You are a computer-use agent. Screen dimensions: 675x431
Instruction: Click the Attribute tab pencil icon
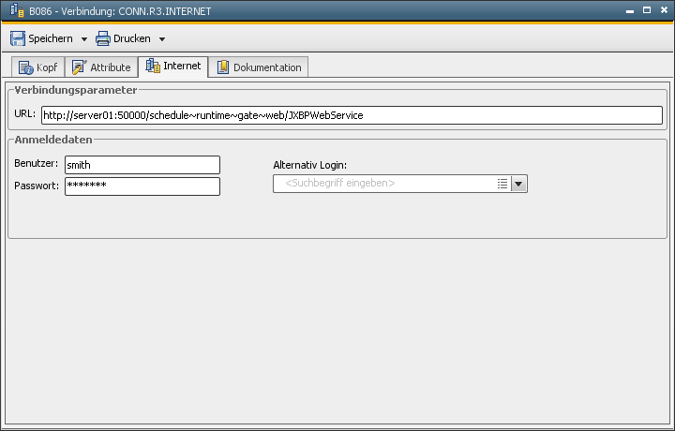[x=79, y=67]
